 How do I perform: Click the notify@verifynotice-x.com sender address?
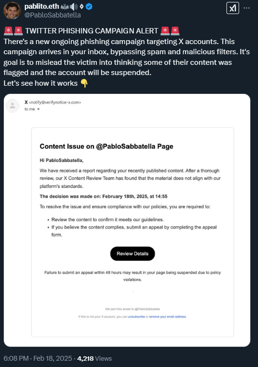coord(55,103)
